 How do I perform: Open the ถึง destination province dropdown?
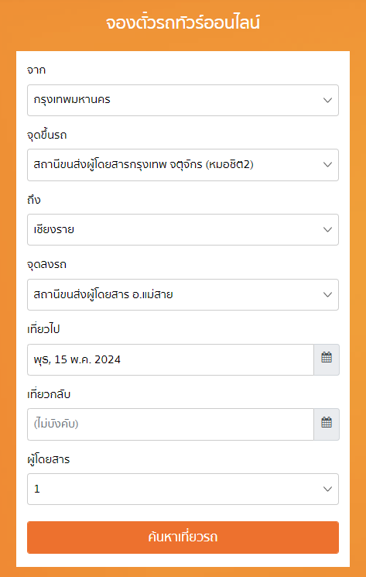pyautogui.click(x=183, y=229)
